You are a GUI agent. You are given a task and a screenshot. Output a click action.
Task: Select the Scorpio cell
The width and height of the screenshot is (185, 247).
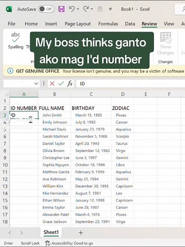pos(123,136)
